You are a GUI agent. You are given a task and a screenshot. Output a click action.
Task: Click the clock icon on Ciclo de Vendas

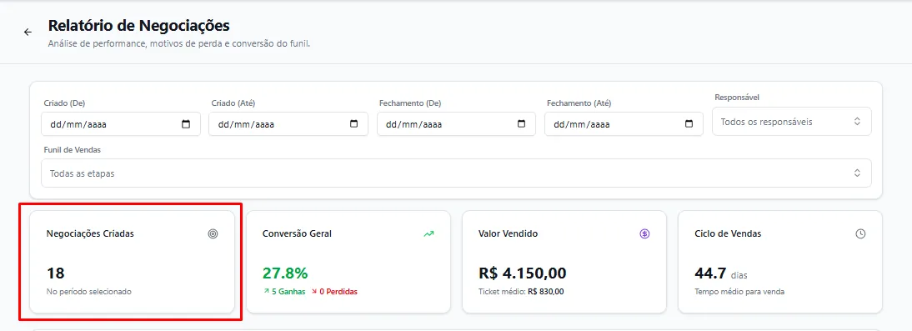(x=861, y=233)
